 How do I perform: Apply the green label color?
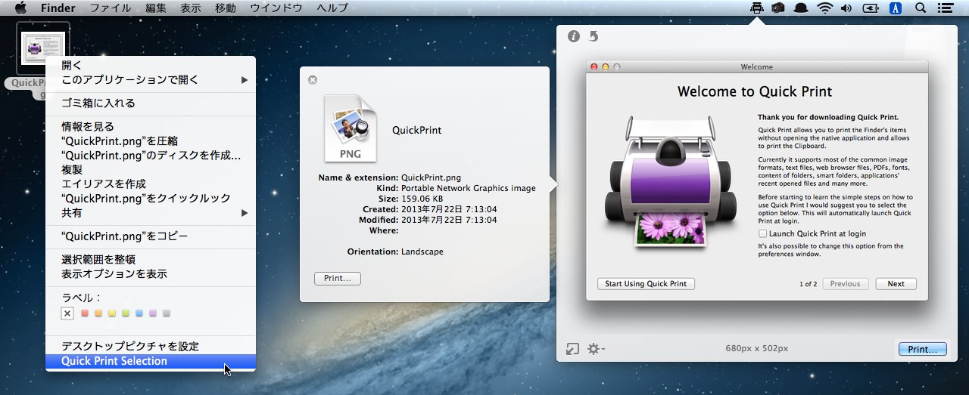[126, 313]
